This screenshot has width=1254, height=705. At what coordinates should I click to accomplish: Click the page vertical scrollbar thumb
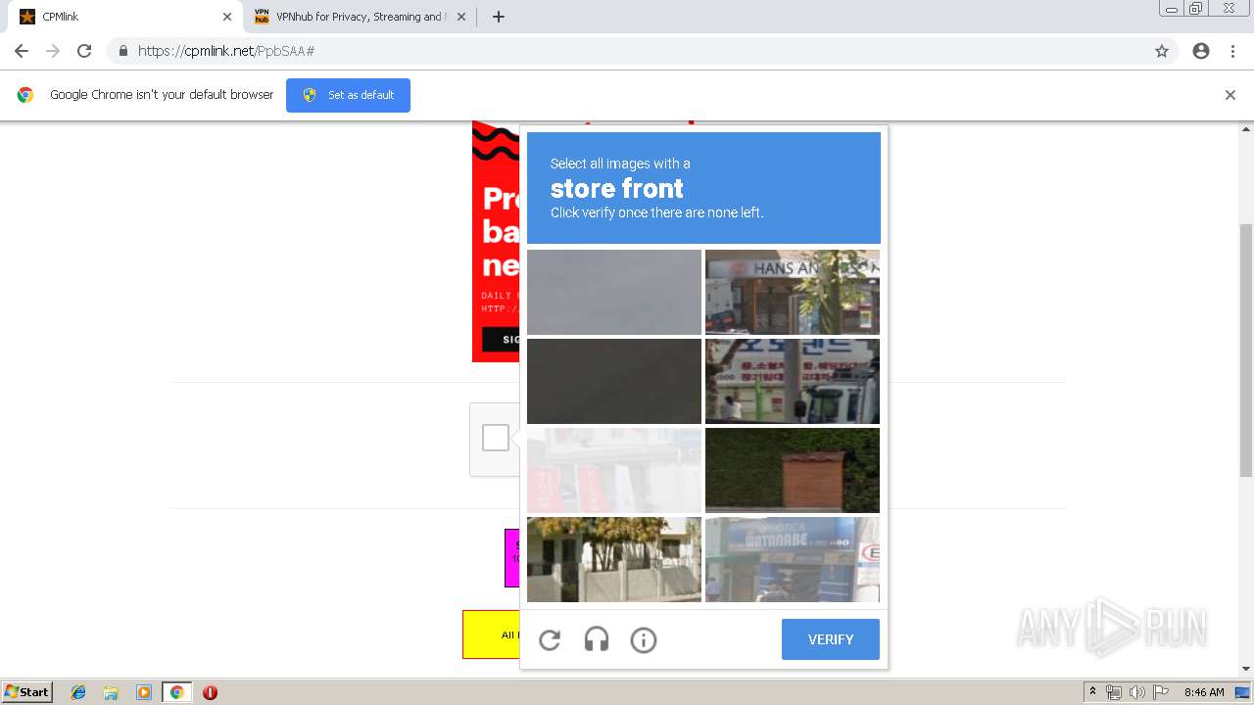coord(1246,351)
